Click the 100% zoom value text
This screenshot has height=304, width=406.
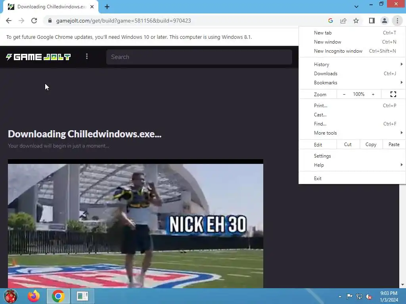tap(358, 94)
